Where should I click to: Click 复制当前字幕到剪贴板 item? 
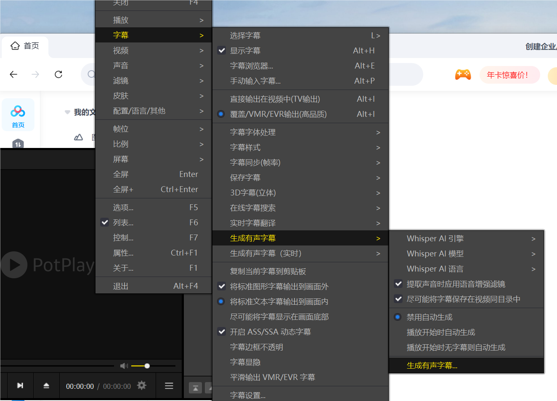[x=300, y=271]
